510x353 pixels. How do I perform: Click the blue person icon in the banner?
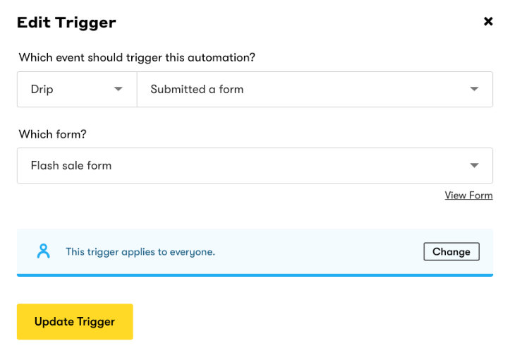[43, 251]
